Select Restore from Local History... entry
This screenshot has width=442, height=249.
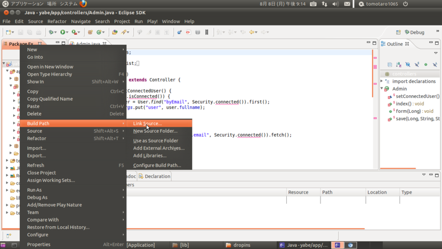click(73, 227)
